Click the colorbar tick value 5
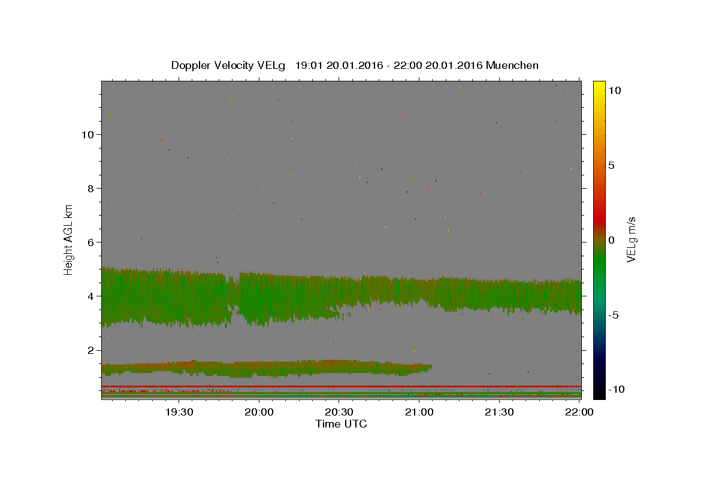The width and height of the screenshot is (719, 479). click(611, 165)
